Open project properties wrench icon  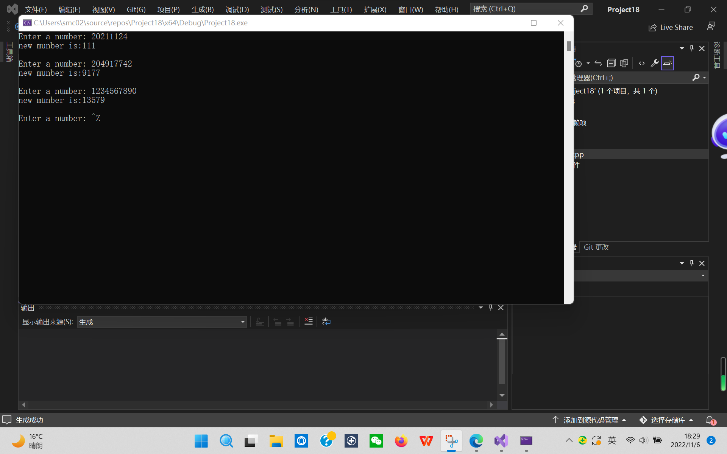click(x=654, y=63)
